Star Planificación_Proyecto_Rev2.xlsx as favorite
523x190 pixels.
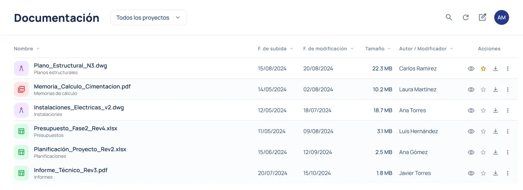click(483, 152)
